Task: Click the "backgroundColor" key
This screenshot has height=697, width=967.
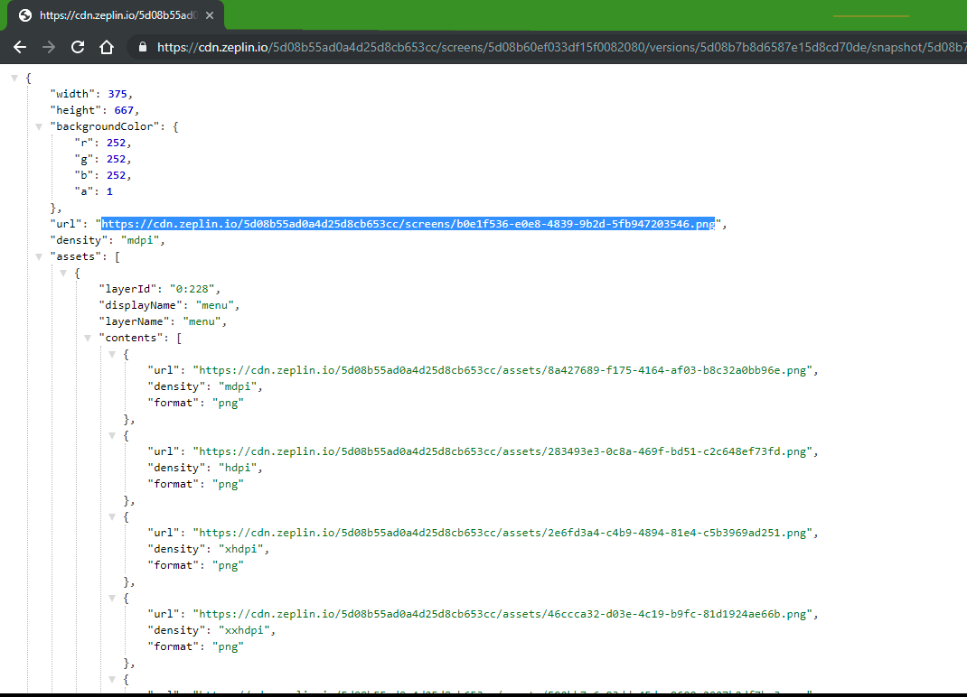Action: 105,126
